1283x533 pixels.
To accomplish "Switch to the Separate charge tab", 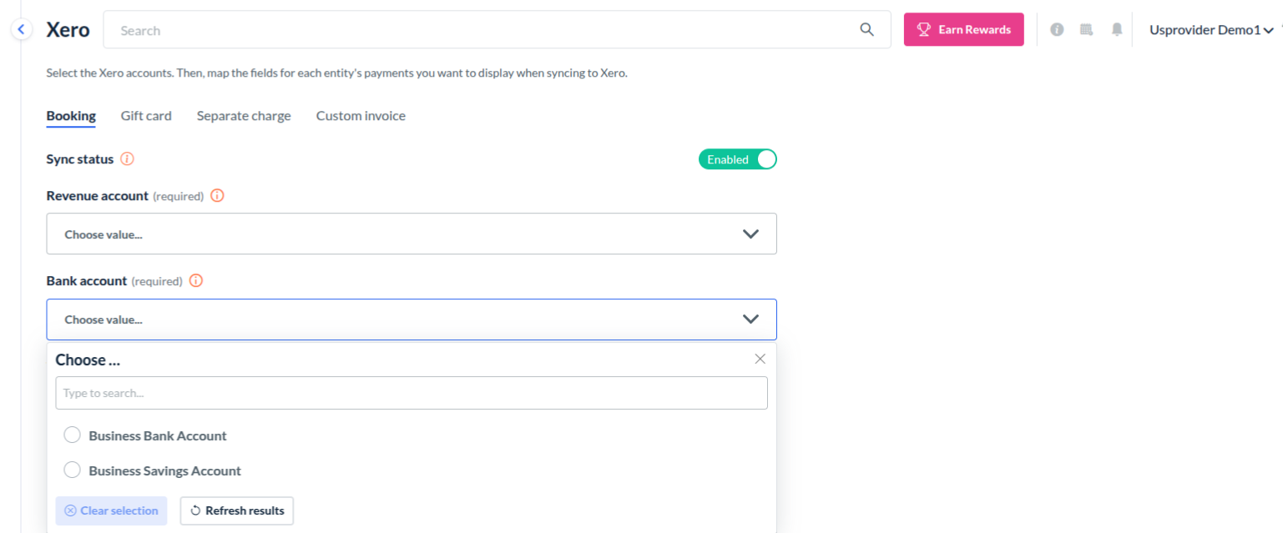I will 244,116.
